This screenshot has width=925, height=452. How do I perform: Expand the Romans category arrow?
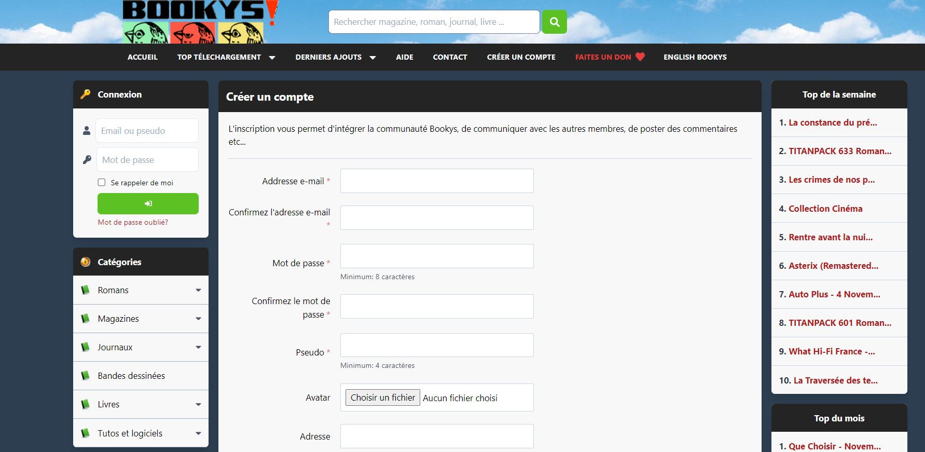[x=198, y=290]
